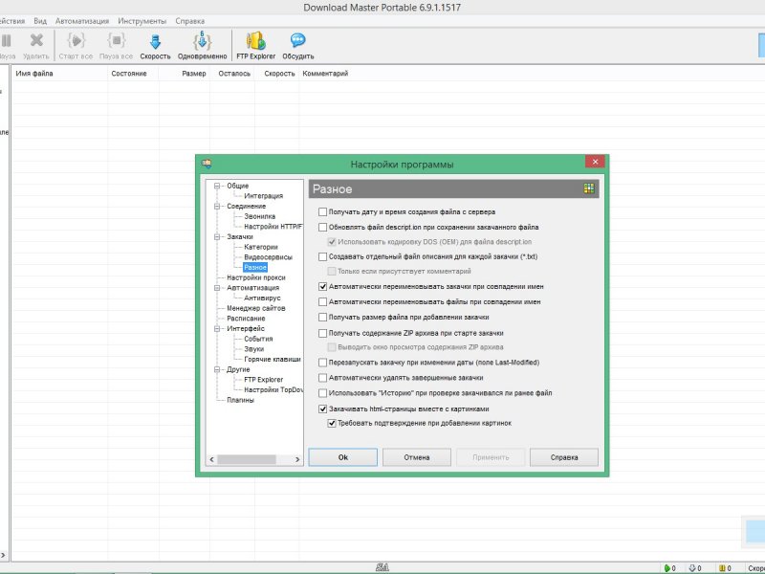Click the Обсудить chat bubble icon

pos(297,40)
